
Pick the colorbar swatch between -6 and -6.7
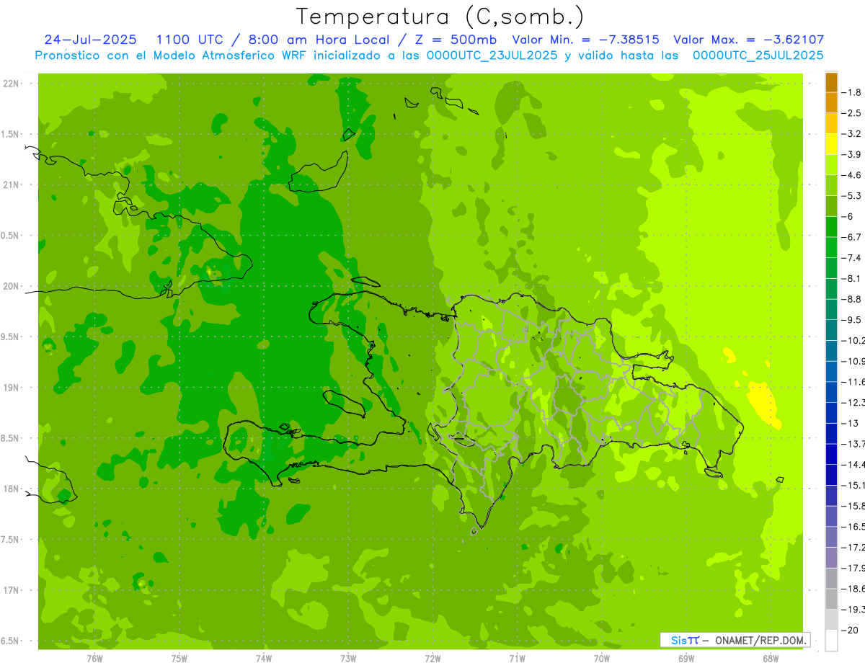(x=831, y=227)
